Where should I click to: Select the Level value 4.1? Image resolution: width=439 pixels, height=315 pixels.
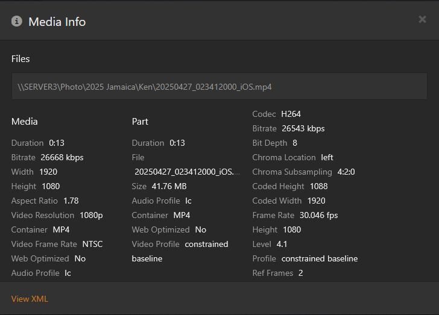tap(282, 244)
